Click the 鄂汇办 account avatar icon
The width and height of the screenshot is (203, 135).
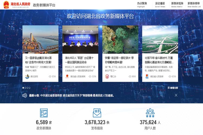click(107, 76)
